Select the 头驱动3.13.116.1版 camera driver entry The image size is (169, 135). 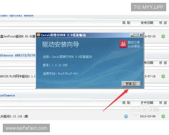pyautogui.click(x=14, y=116)
